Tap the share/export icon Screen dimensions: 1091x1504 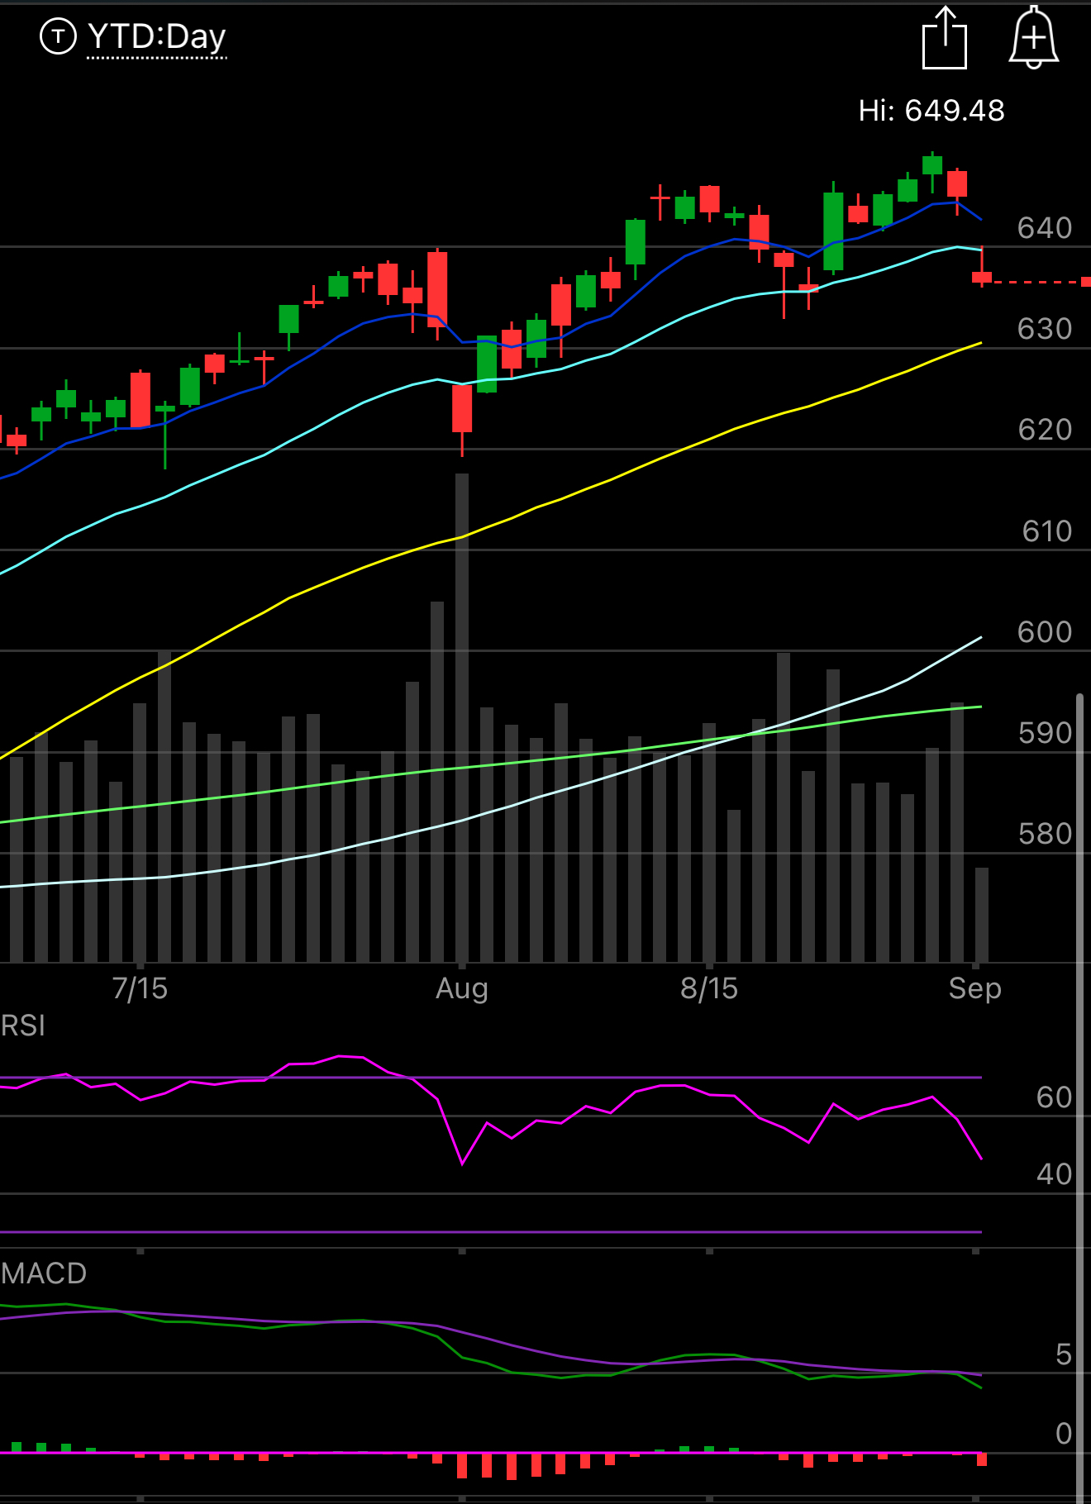[945, 38]
